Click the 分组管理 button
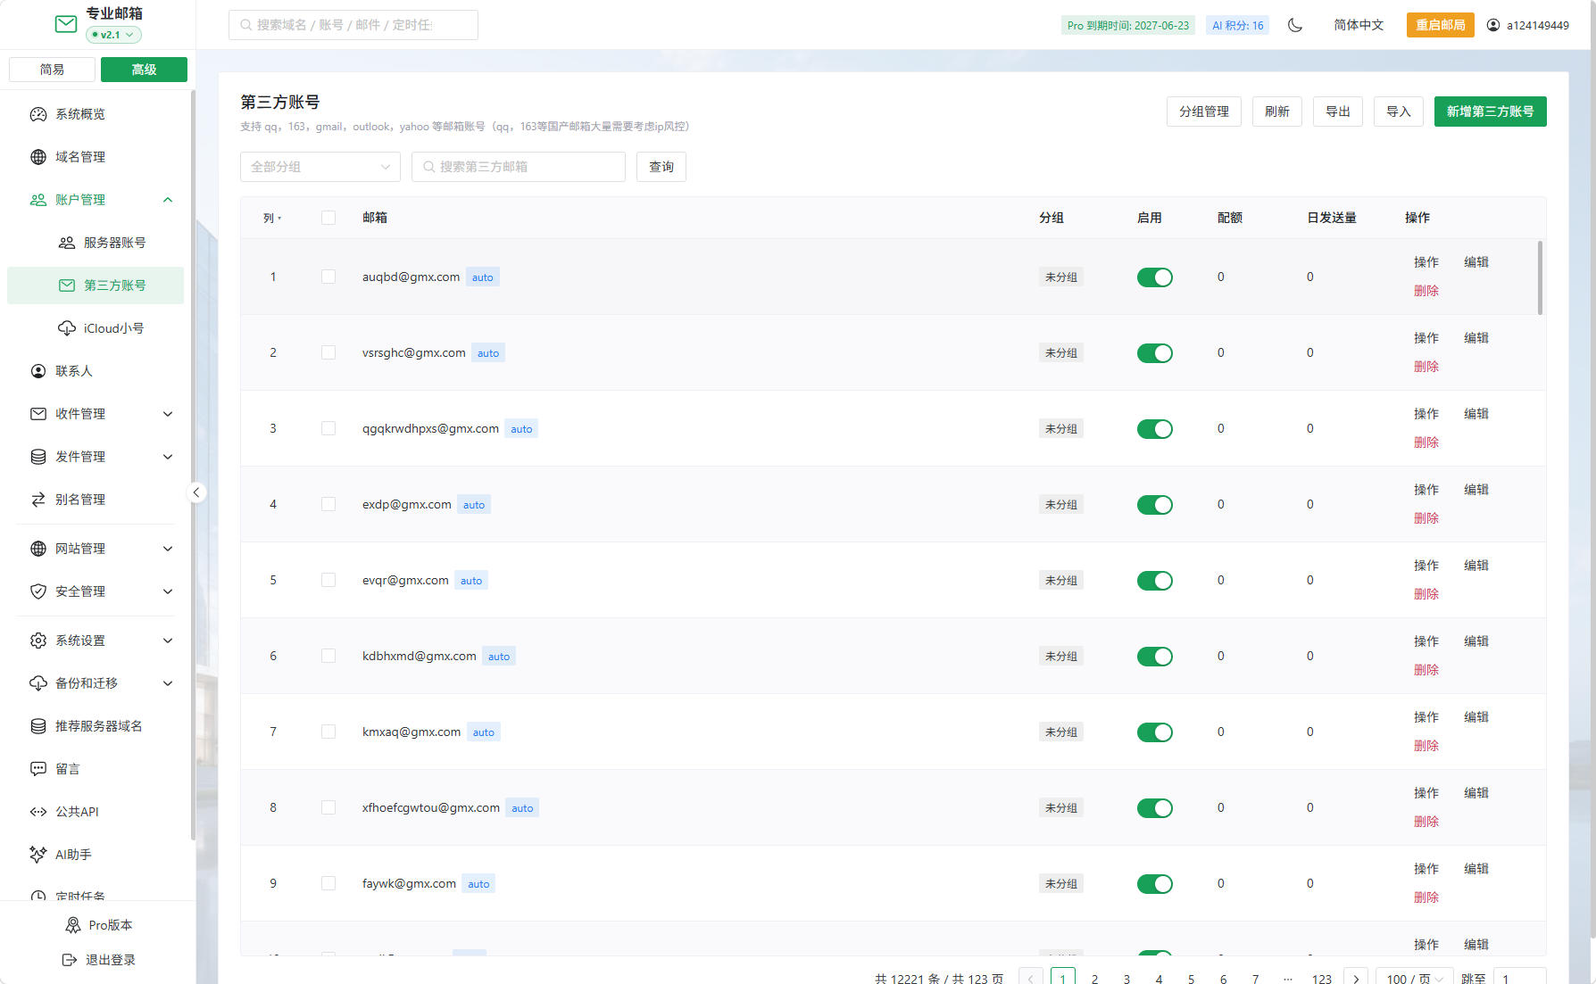Image resolution: width=1596 pixels, height=984 pixels. click(1204, 112)
